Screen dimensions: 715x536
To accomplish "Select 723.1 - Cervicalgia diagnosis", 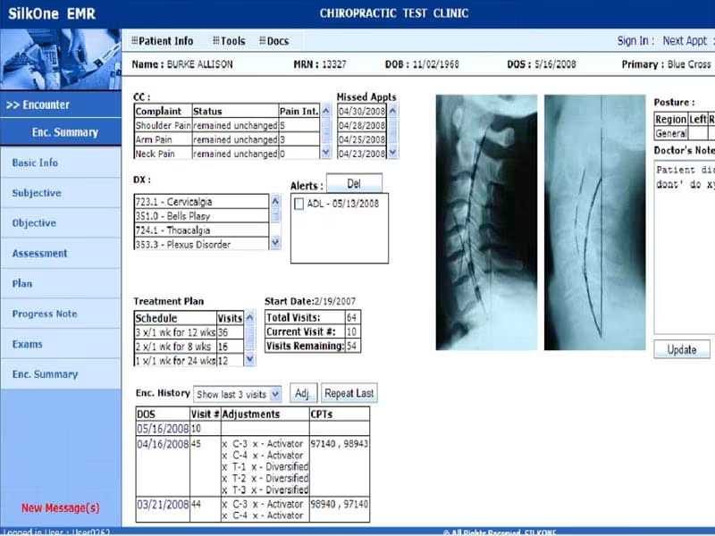I will point(202,202).
